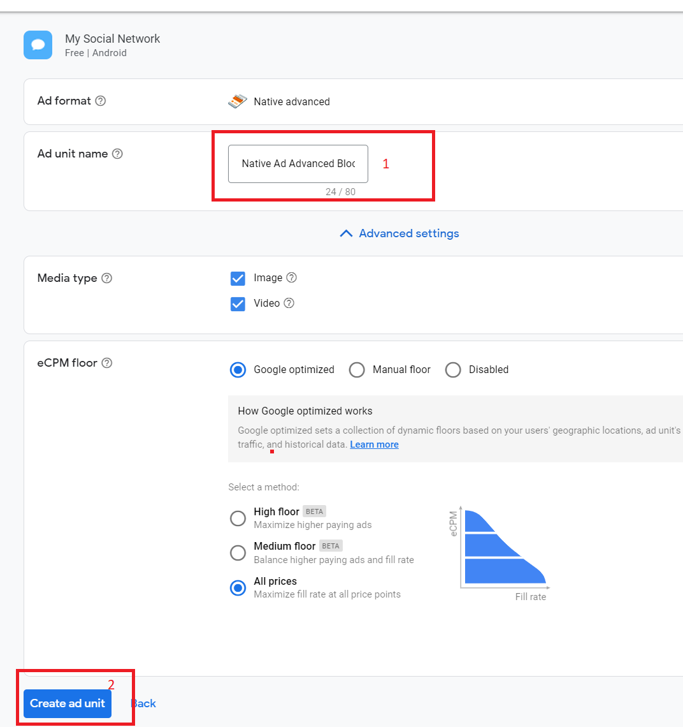Choose the High floor beta method
This screenshot has height=727, width=683.
238,518
